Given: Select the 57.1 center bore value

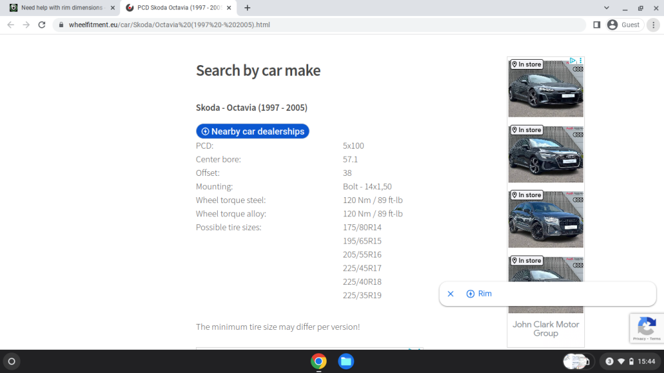Looking at the screenshot, I should (350, 159).
